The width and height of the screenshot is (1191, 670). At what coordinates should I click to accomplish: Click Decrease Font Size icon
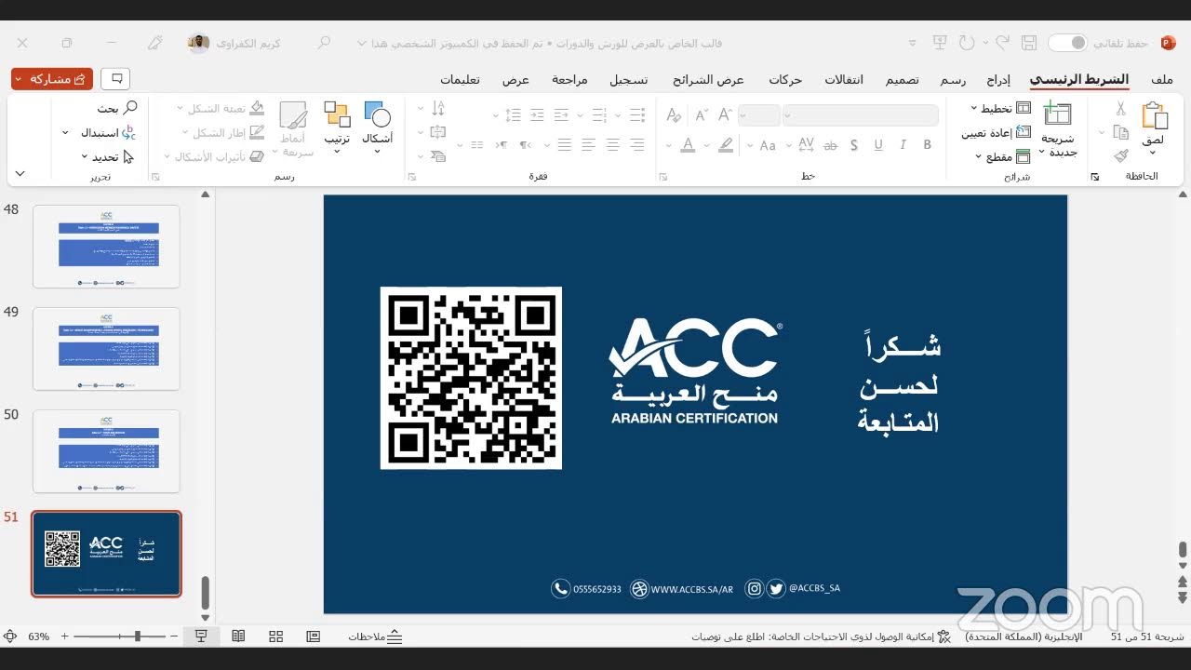point(700,115)
